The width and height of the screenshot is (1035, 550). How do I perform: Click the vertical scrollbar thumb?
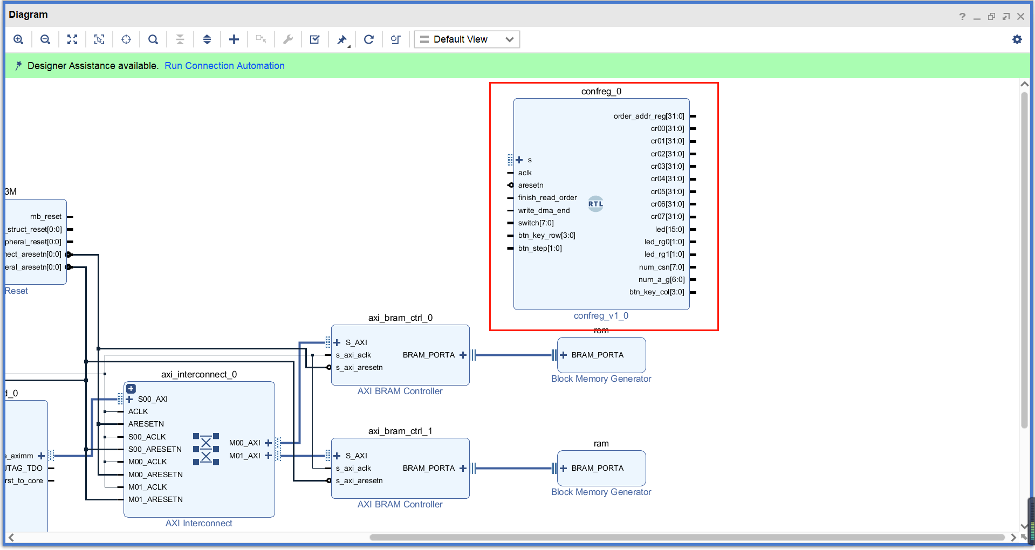click(x=1024, y=260)
